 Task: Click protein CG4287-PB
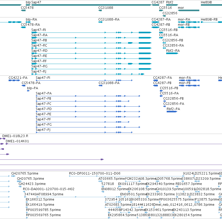pos(155,86)
